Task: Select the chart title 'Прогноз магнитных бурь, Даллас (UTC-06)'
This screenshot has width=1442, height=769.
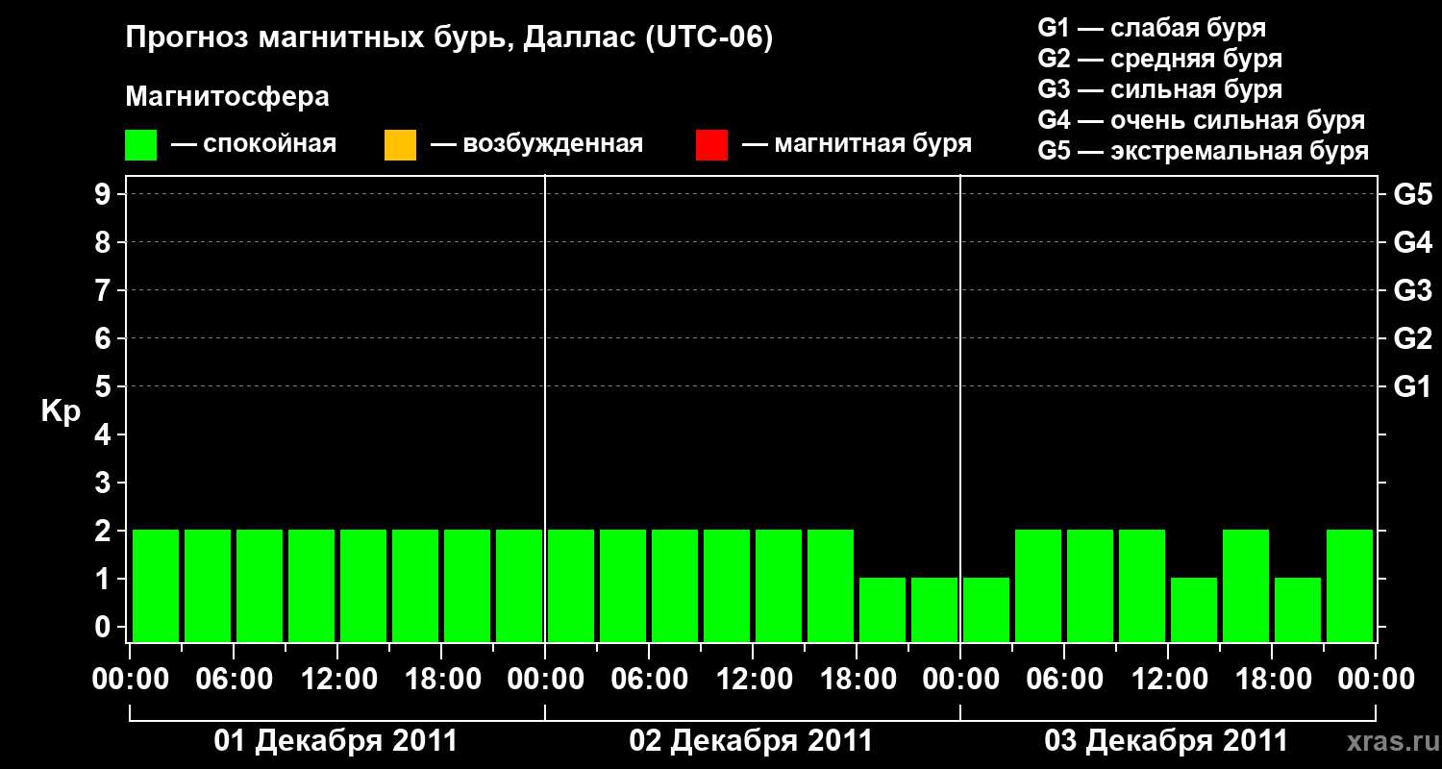Action: (x=449, y=38)
